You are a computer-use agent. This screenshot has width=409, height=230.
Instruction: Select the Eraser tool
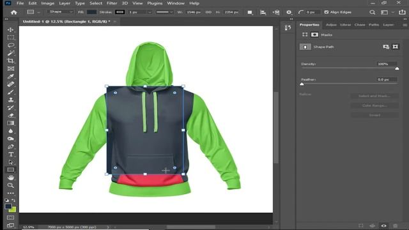[x=11, y=116]
